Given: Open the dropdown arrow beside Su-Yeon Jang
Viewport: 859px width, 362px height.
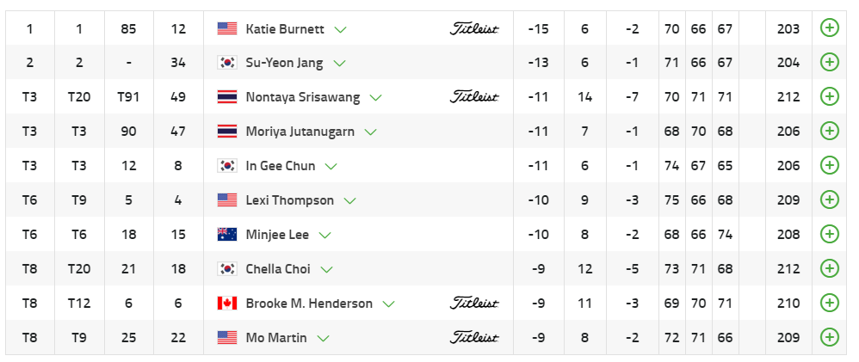Looking at the screenshot, I should click(x=339, y=64).
